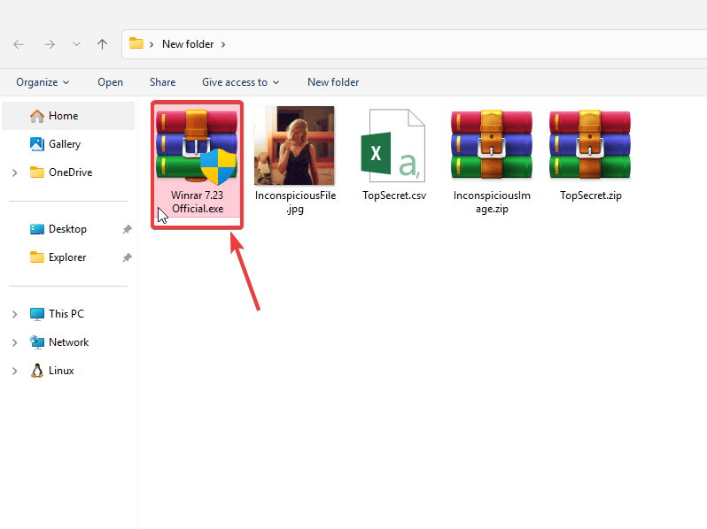
Task: Open pinned Explorer folder in sidebar
Action: tap(68, 257)
